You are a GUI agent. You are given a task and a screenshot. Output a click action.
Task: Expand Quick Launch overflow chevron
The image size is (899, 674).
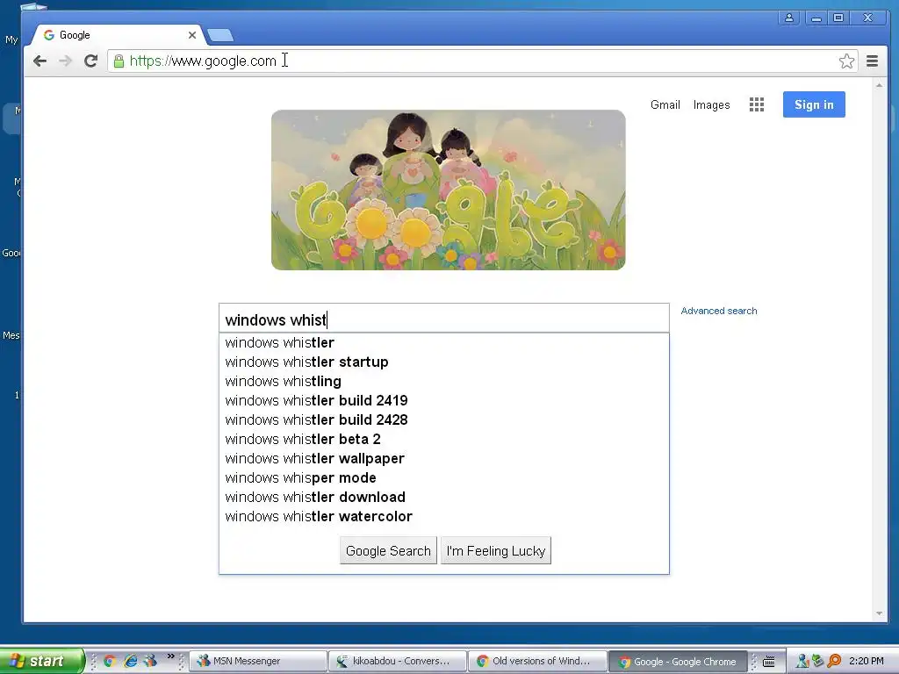tap(171, 656)
